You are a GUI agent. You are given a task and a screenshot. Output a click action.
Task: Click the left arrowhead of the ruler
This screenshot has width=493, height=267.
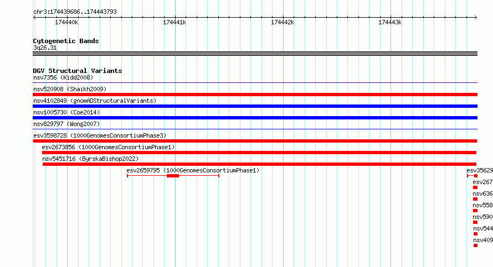click(x=34, y=17)
